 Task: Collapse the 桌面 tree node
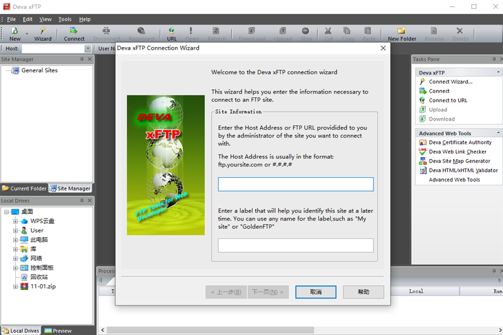pyautogui.click(x=6, y=212)
